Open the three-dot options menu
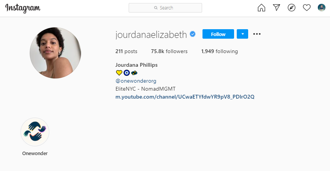This screenshot has height=171, width=330. [x=257, y=34]
